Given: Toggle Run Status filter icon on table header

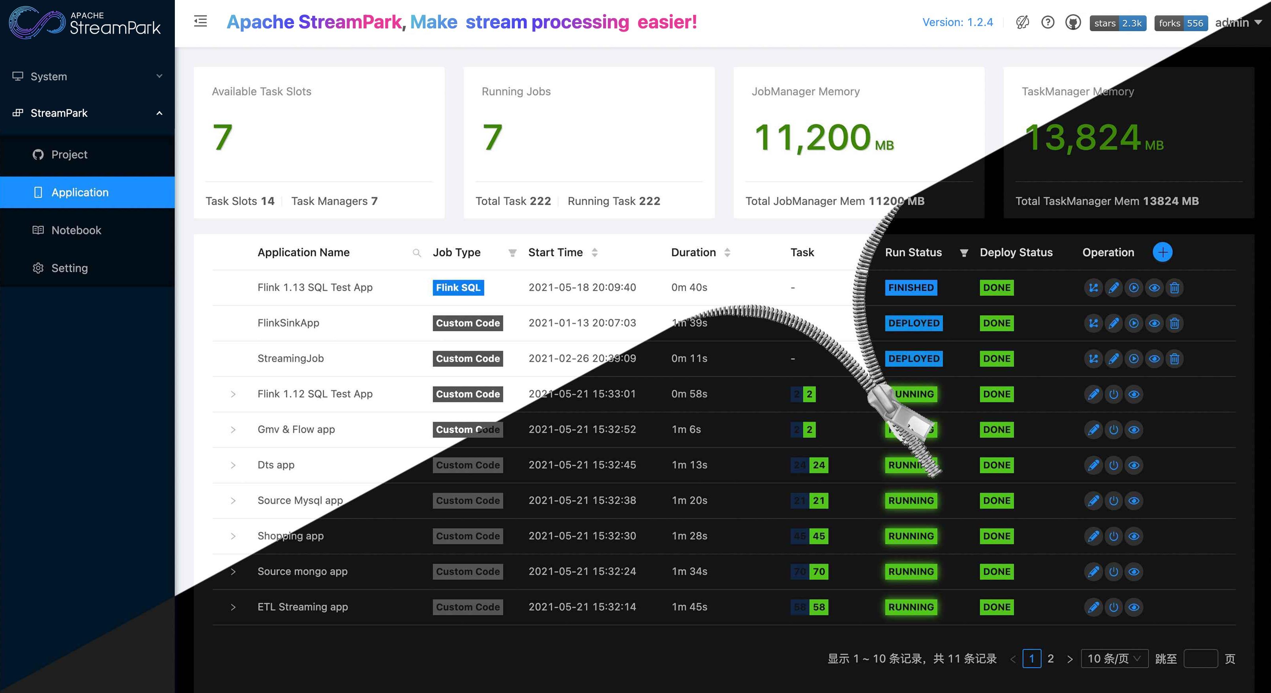Looking at the screenshot, I should tap(962, 252).
